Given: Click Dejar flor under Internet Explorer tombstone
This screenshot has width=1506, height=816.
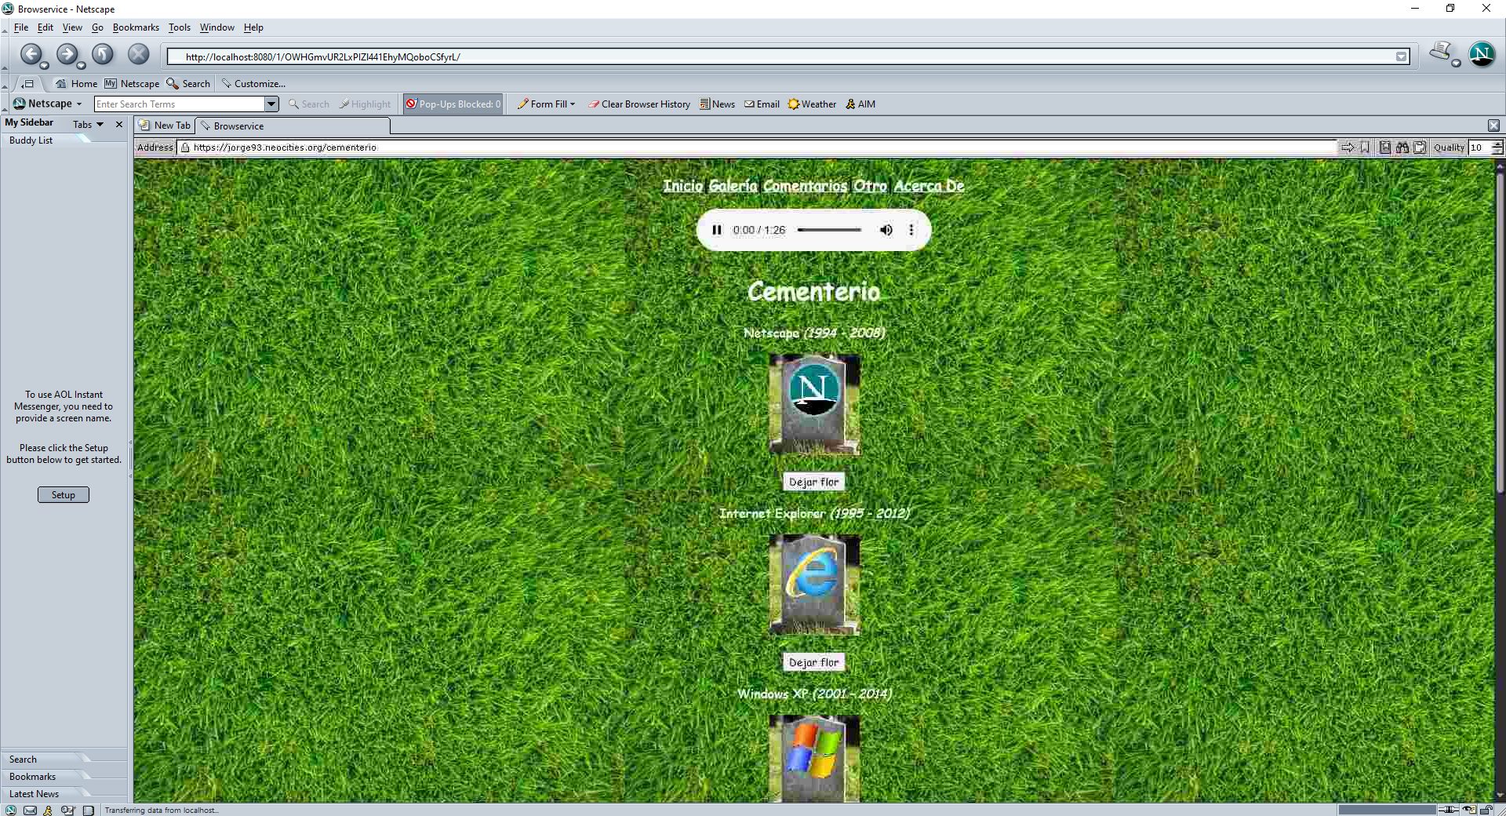Looking at the screenshot, I should [813, 662].
